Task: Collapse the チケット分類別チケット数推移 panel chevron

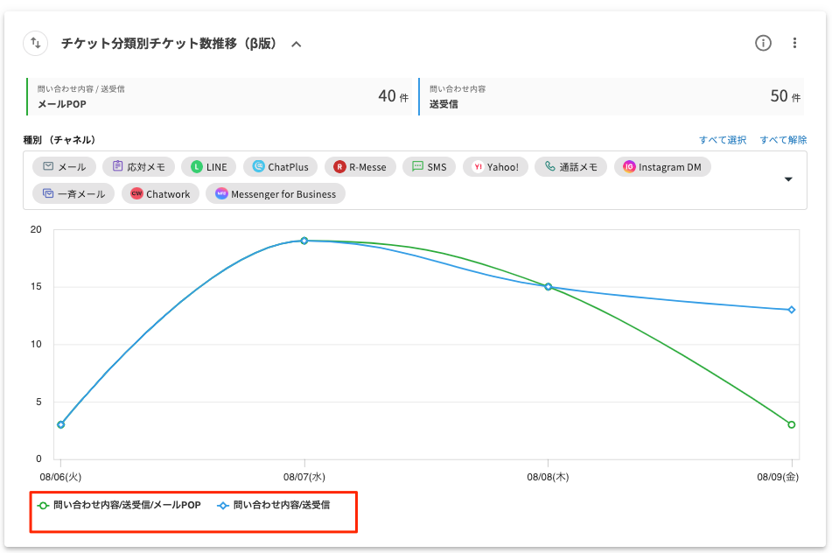Action: pos(297,44)
